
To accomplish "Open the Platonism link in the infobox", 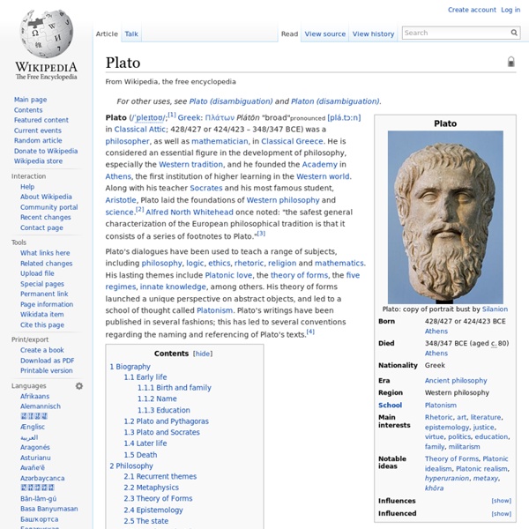I will click(440, 405).
